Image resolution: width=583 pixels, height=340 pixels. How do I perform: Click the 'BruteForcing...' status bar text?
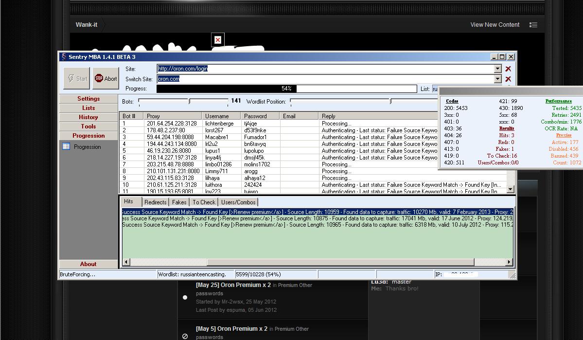point(77,274)
